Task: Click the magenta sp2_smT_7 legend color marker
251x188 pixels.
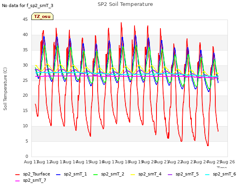Action: point(17,181)
